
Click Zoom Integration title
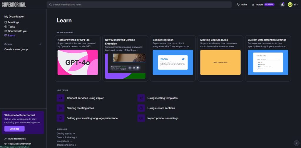pyautogui.click(x=163, y=40)
